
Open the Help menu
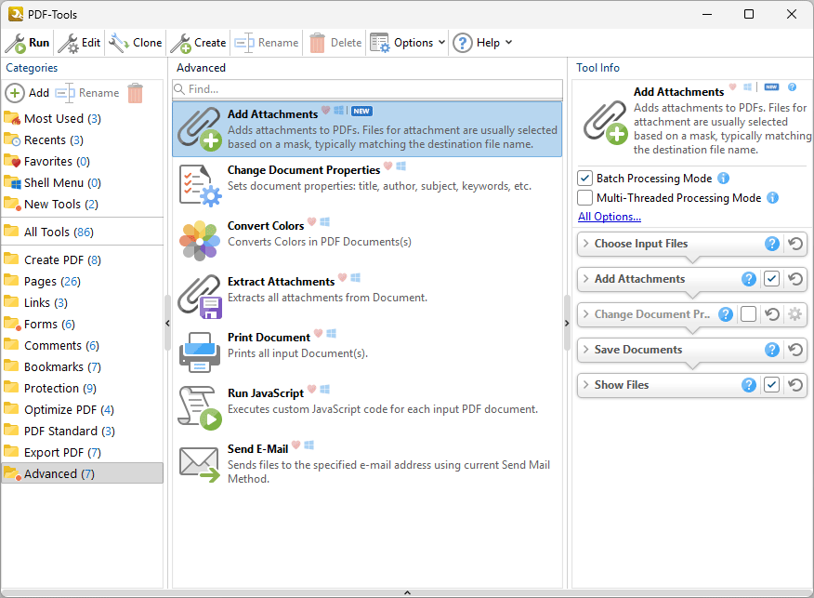(481, 43)
